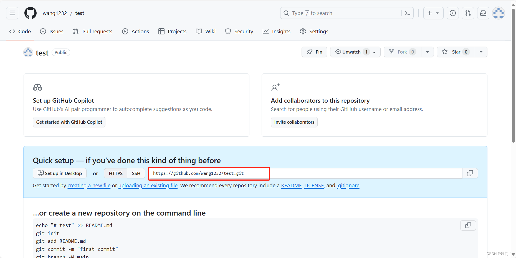Click Invite collaborators button
Viewport: 516px width, 258px height.
point(294,122)
